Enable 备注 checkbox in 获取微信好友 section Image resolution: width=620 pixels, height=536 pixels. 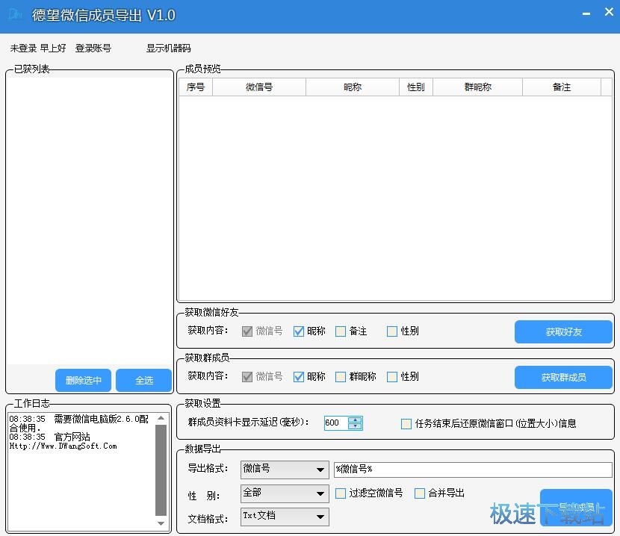click(x=341, y=331)
